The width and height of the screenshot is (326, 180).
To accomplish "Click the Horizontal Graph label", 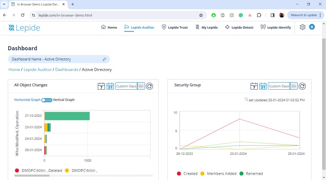I will click(27, 100).
